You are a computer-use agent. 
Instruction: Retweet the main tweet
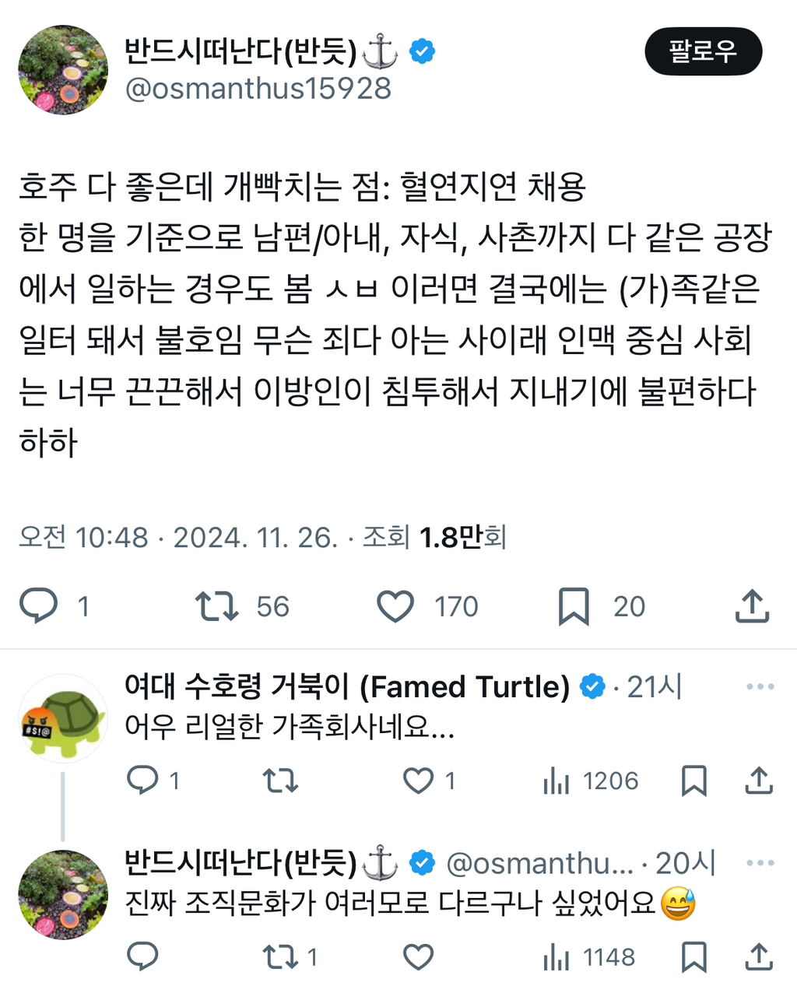(x=220, y=605)
